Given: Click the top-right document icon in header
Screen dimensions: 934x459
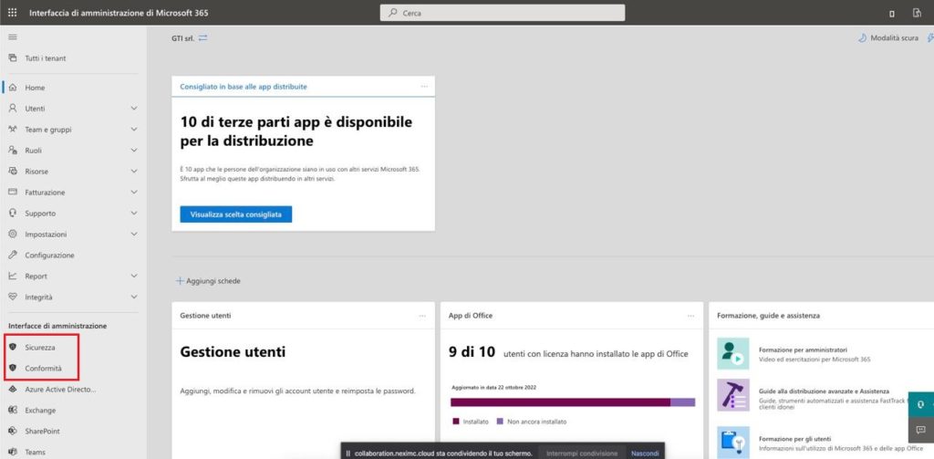Looking at the screenshot, I should (x=917, y=13).
